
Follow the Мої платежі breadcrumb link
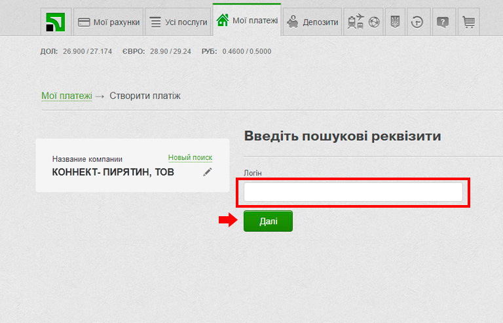pos(67,96)
